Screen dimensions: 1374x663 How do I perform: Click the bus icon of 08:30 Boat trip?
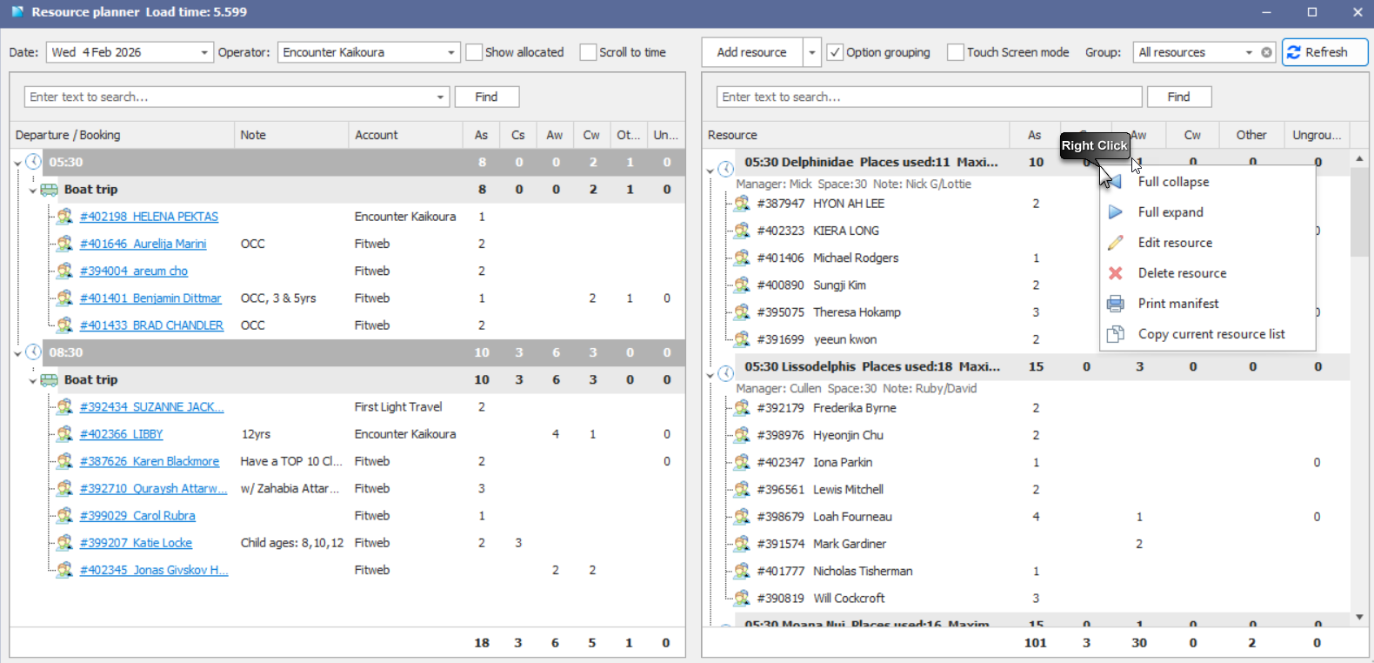pyautogui.click(x=50, y=380)
